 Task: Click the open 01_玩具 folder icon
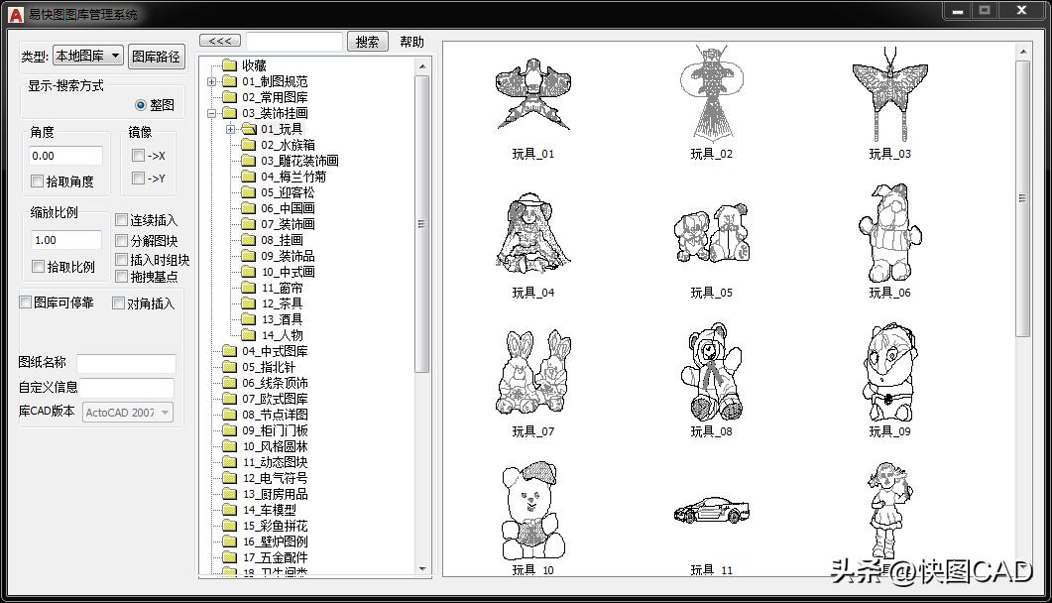(249, 129)
